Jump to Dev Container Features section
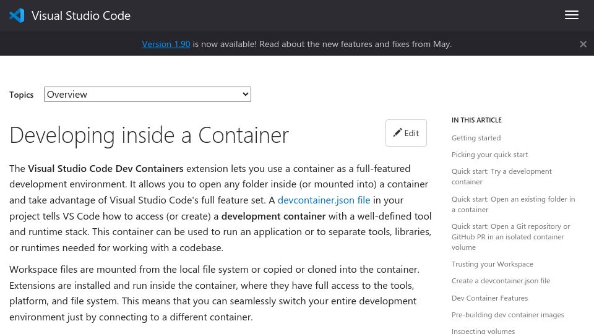 [x=489, y=298]
